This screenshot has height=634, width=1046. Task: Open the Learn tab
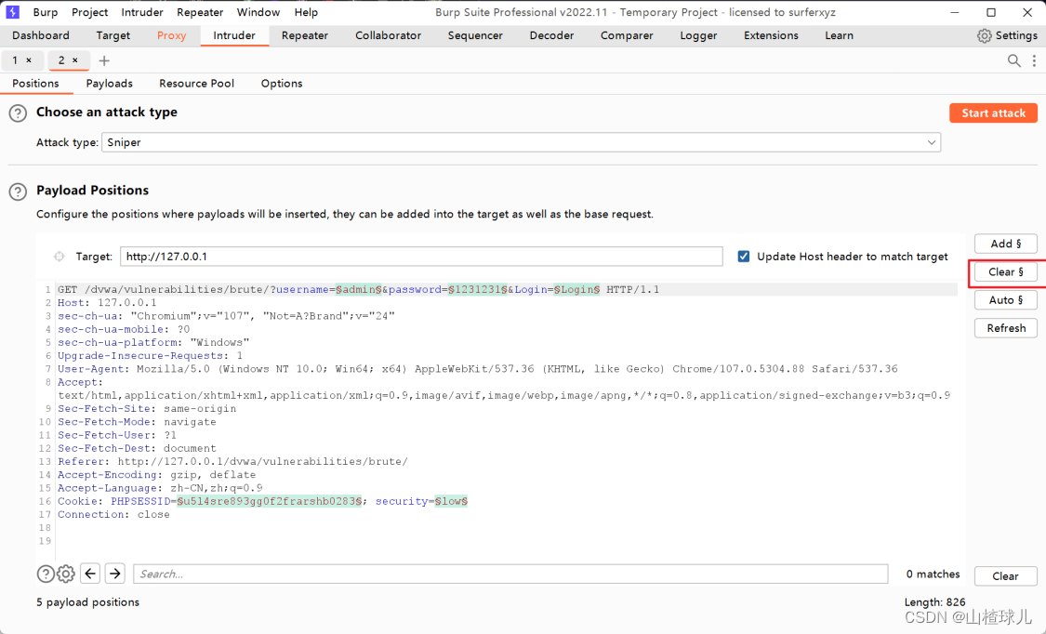[839, 35]
